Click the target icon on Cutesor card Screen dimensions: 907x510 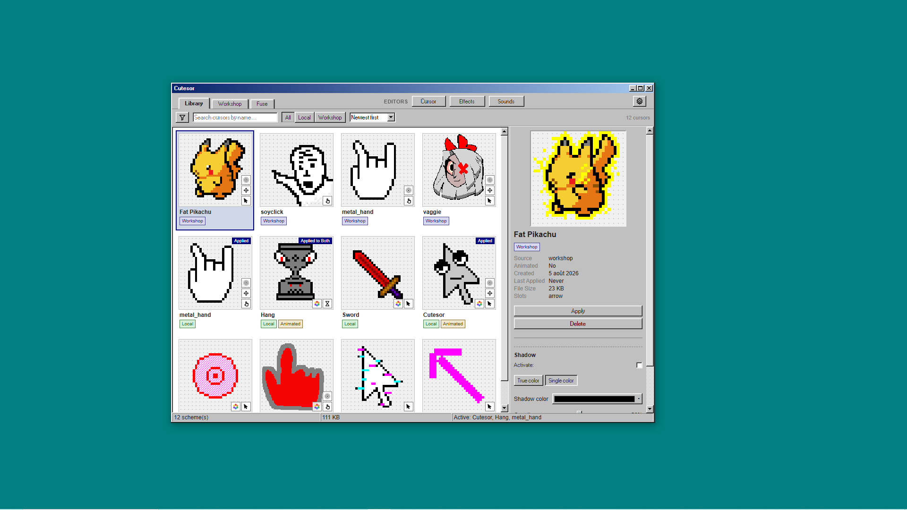(490, 283)
